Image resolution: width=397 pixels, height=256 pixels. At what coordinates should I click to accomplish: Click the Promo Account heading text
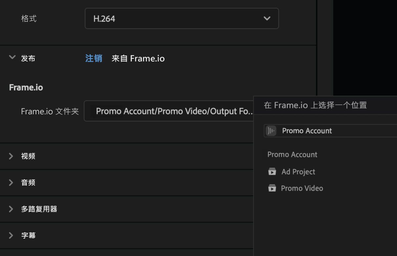292,155
